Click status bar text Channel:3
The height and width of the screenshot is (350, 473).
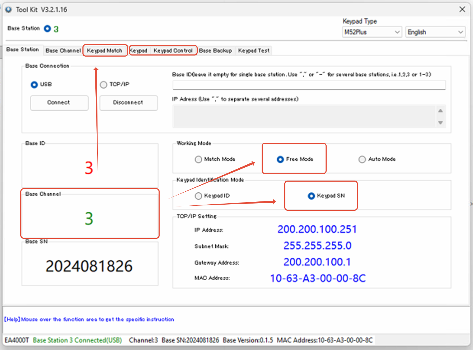[x=143, y=340]
